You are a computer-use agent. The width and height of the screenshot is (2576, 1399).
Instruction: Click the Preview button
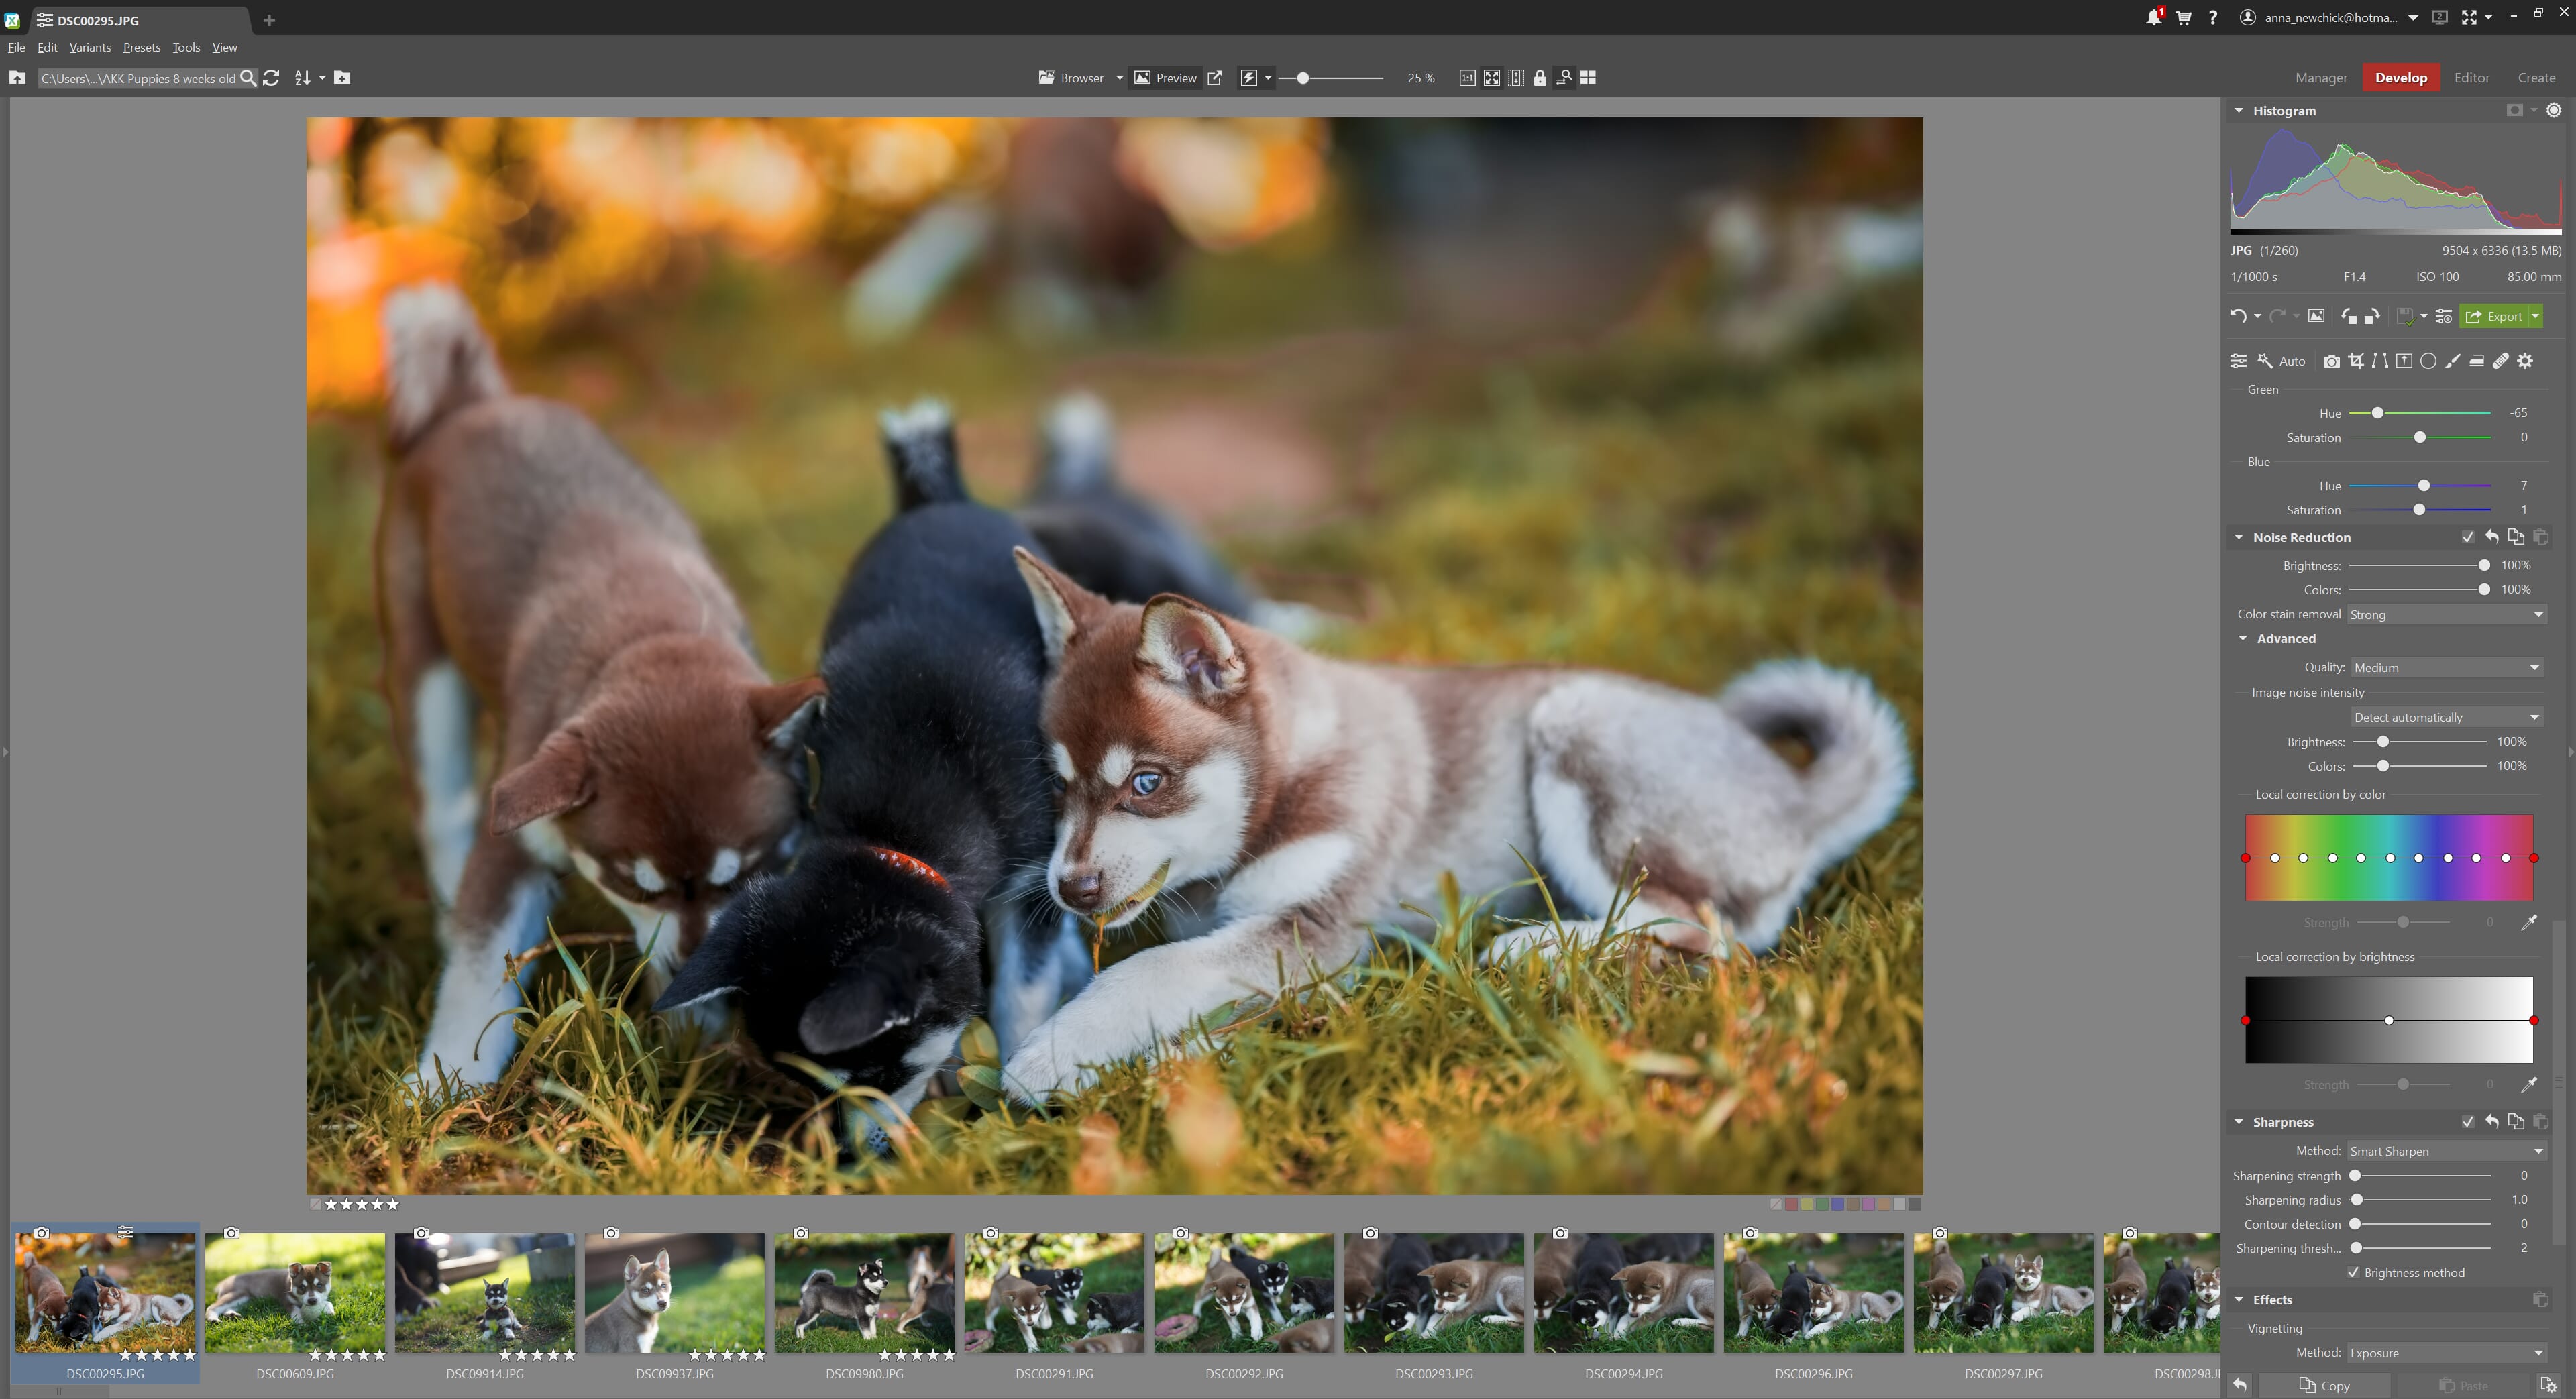1165,78
